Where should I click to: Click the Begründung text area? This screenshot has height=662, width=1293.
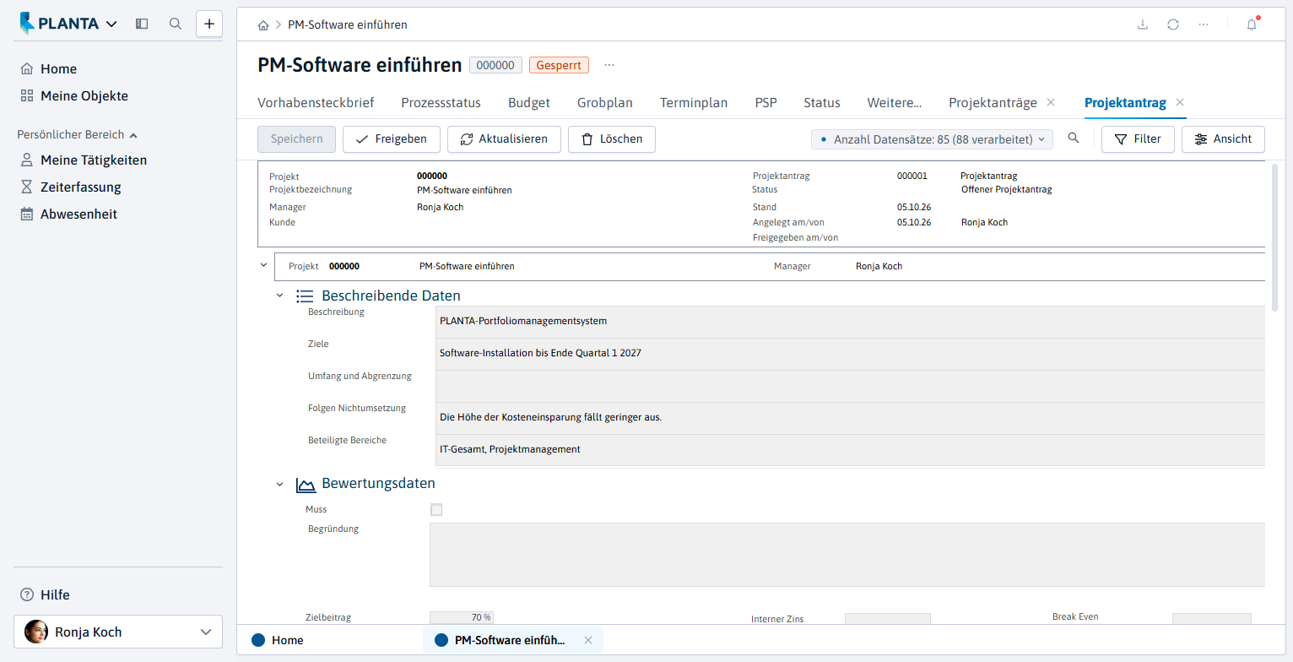[x=847, y=555]
